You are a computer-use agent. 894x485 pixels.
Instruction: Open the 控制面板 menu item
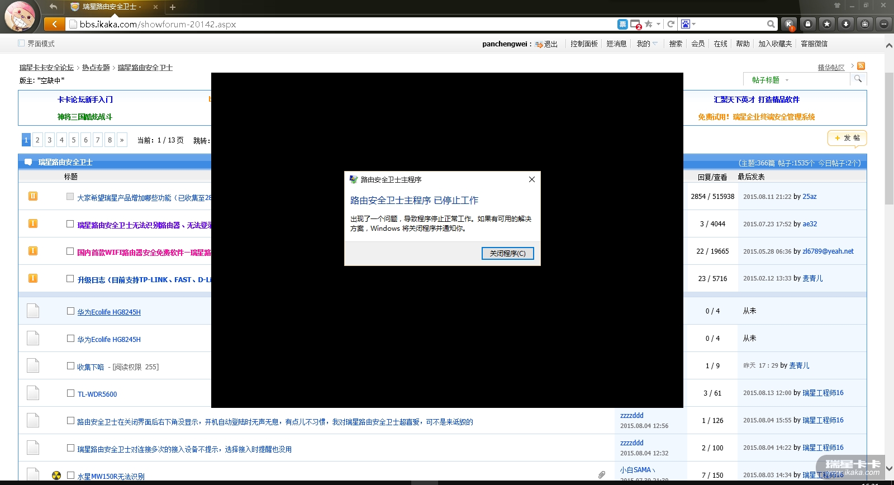584,44
